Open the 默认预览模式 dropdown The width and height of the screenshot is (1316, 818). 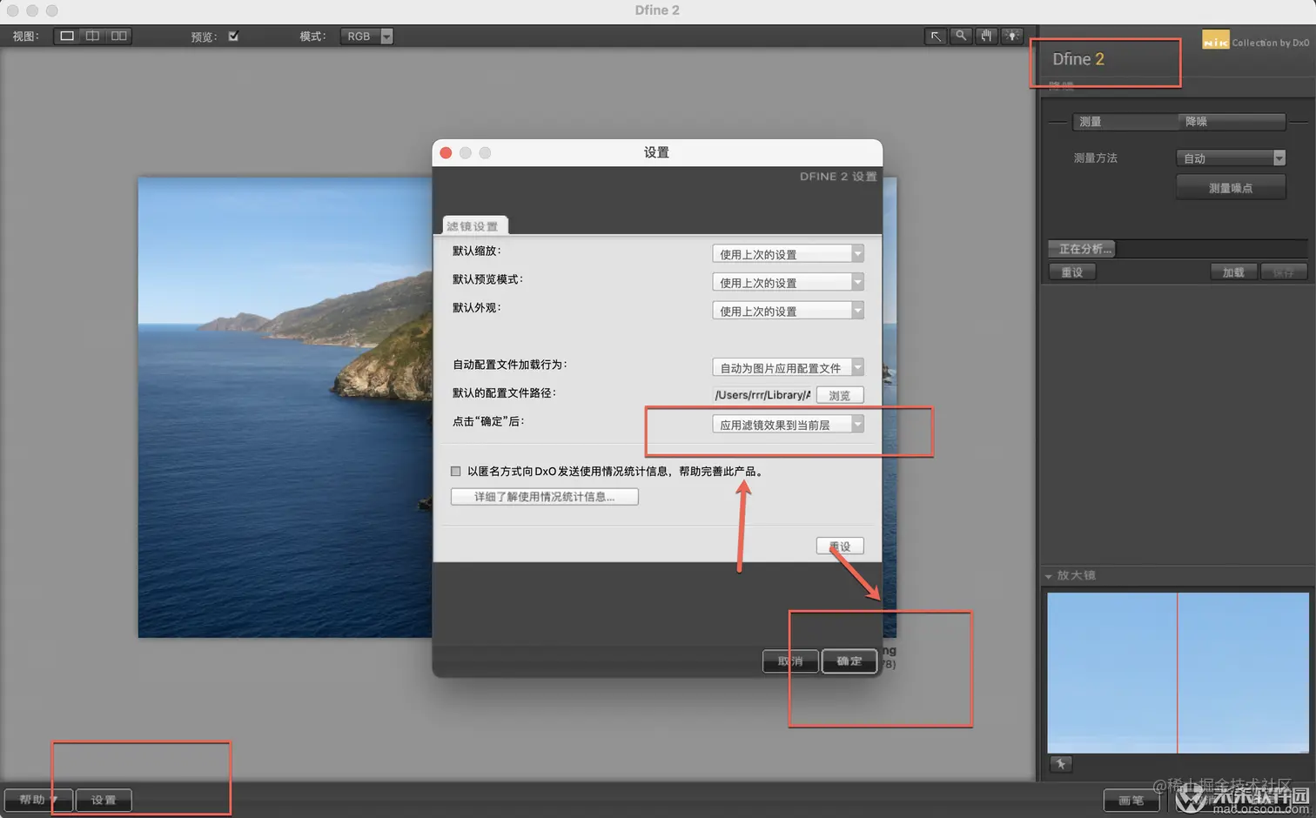[788, 282]
